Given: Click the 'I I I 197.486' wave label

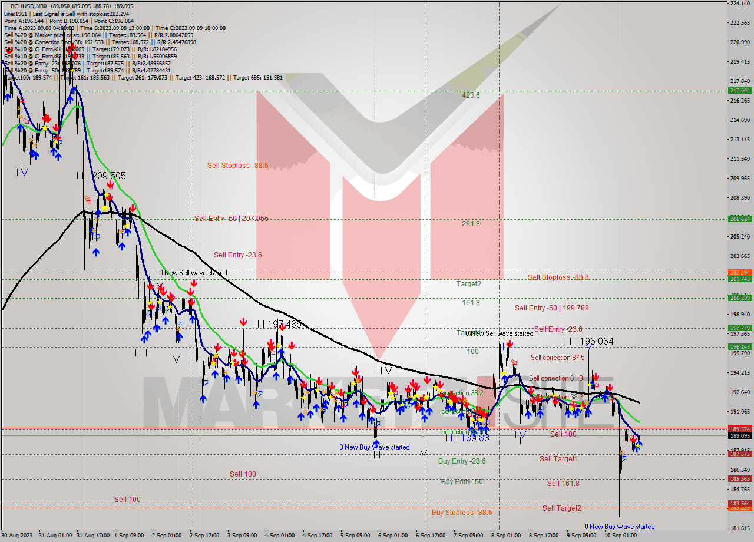Looking at the screenshot, I should coord(276,324).
